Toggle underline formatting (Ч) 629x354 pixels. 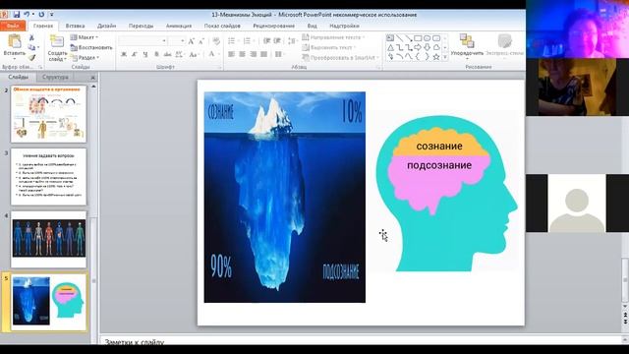click(x=145, y=54)
